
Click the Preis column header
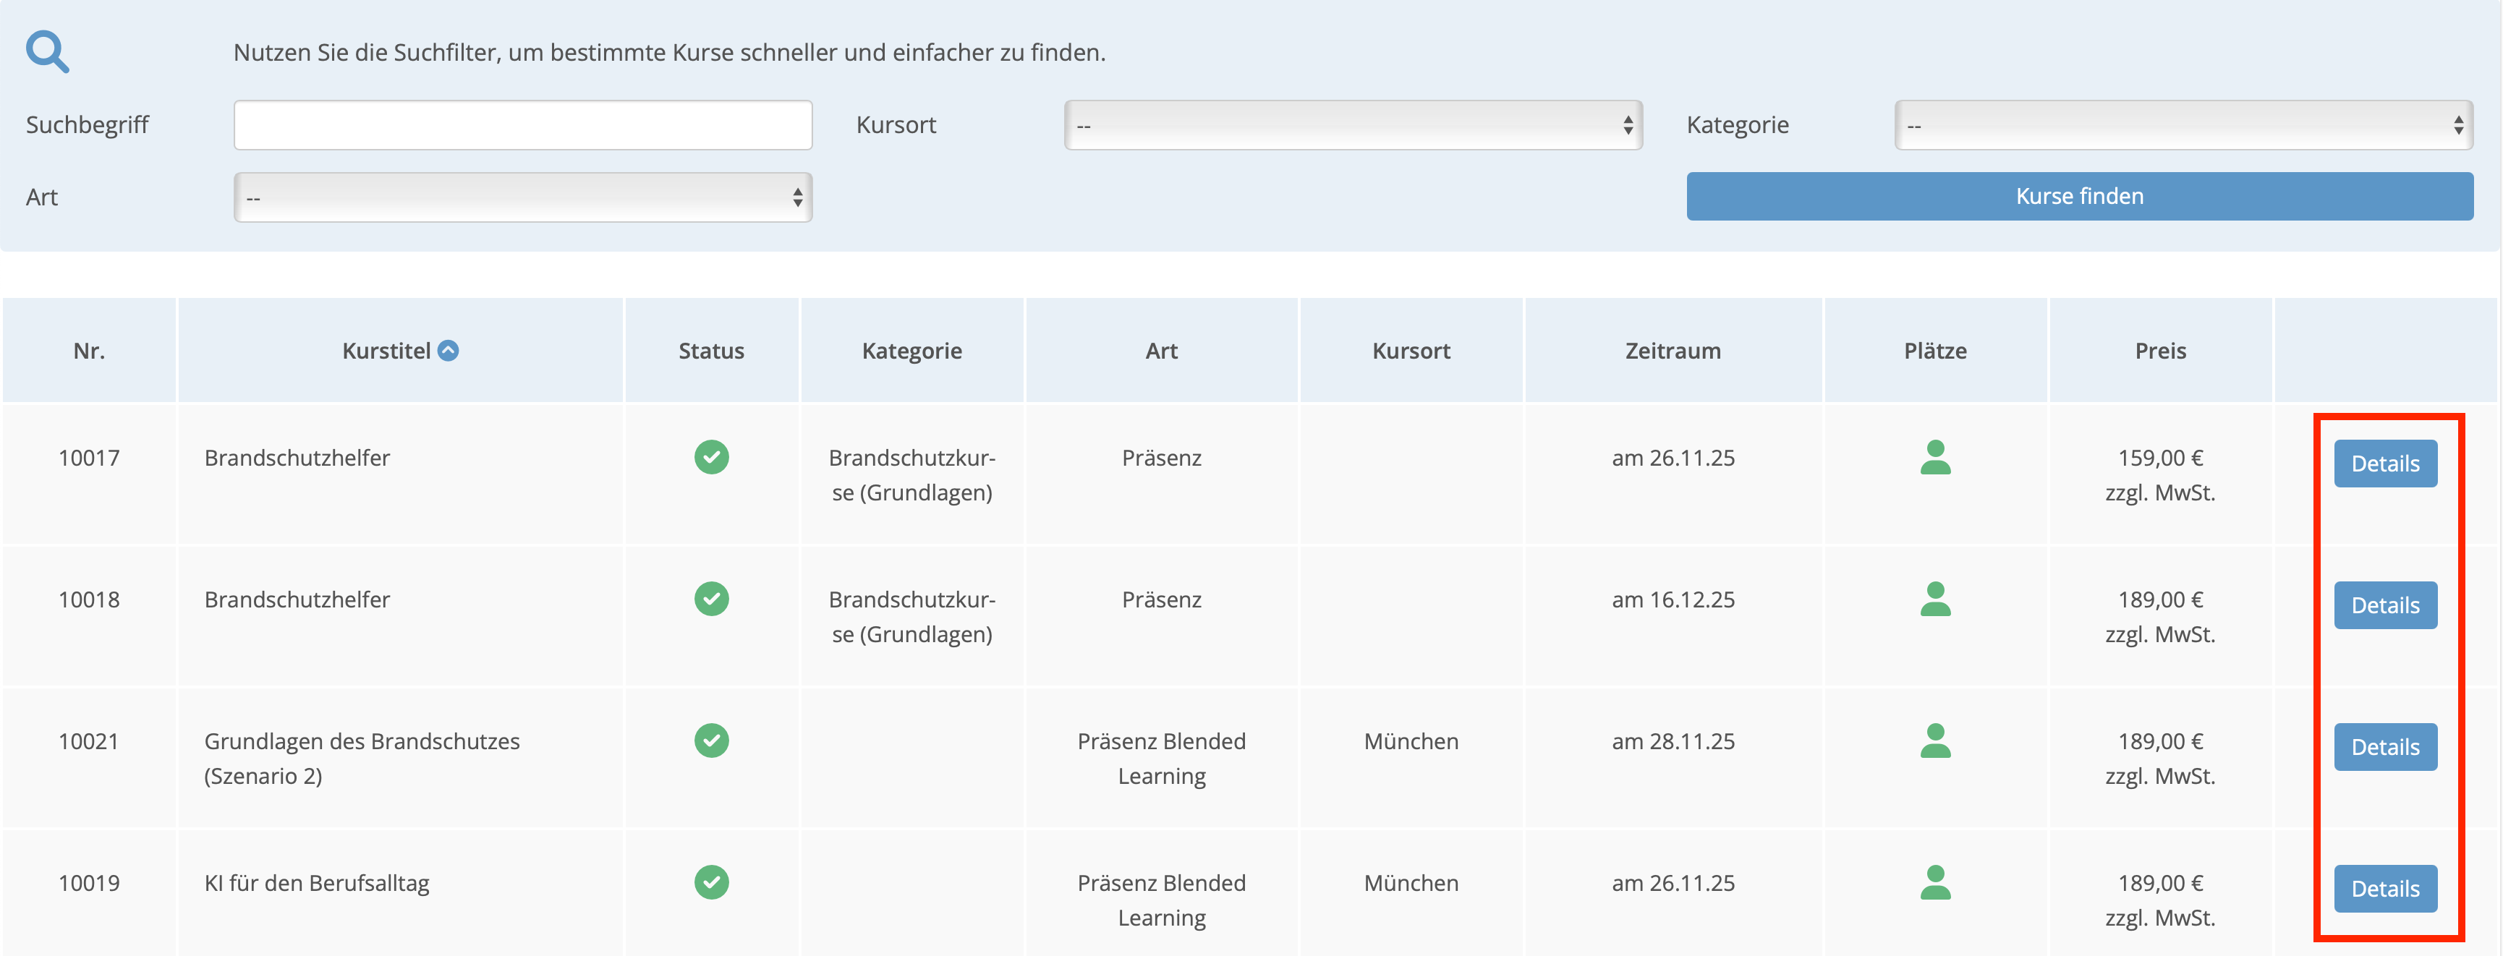point(2159,351)
